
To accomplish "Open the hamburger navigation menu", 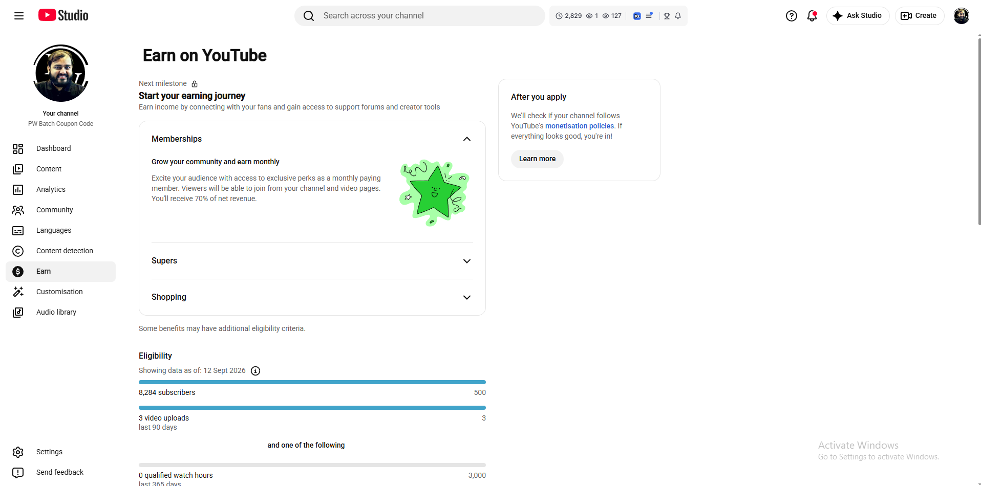I will coord(19,16).
